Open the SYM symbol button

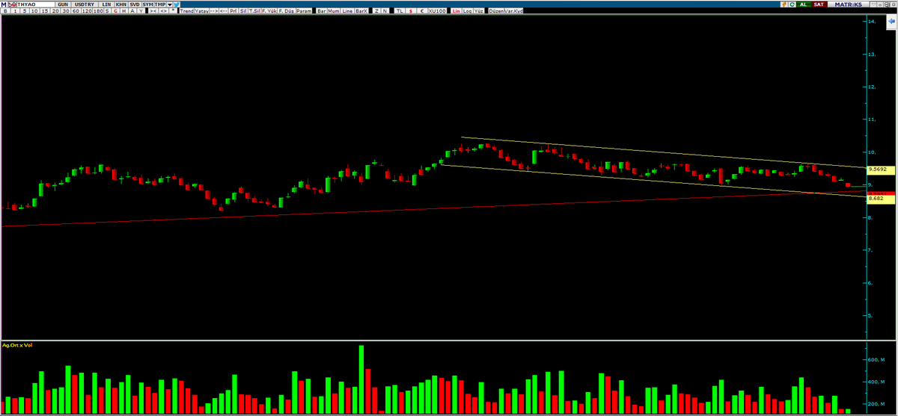[x=148, y=4]
